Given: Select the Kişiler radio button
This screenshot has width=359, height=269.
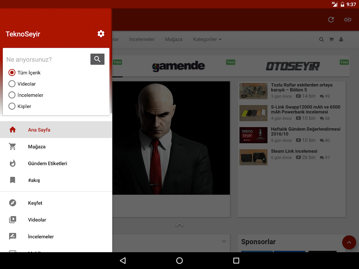Looking at the screenshot, I should pos(12,106).
